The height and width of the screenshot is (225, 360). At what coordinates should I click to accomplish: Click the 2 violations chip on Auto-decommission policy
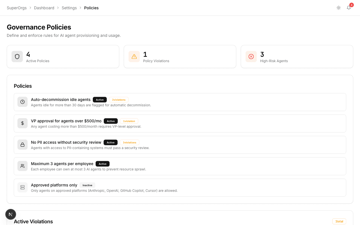[x=119, y=100]
